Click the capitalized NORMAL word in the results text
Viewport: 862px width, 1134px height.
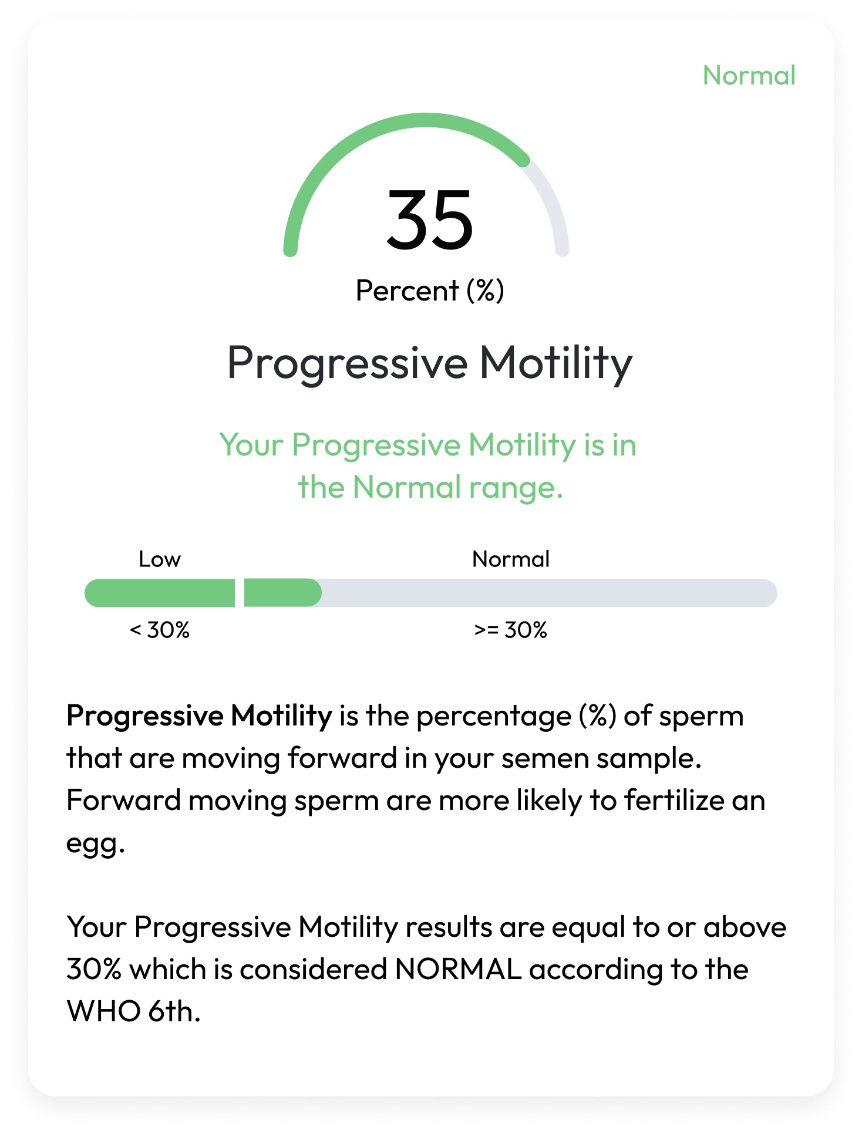coord(458,969)
